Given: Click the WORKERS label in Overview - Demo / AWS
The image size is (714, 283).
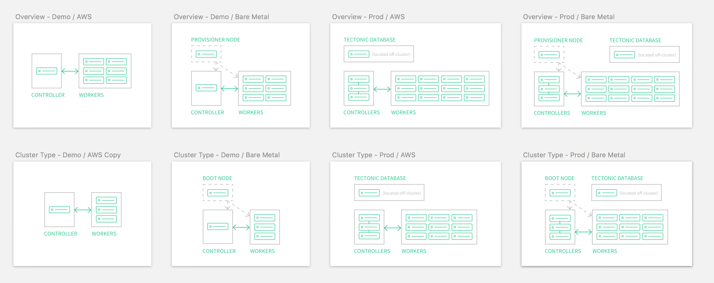Looking at the screenshot, I should [x=91, y=95].
